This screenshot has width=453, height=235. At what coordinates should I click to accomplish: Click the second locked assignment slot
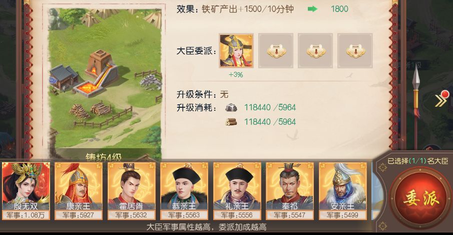(315, 51)
